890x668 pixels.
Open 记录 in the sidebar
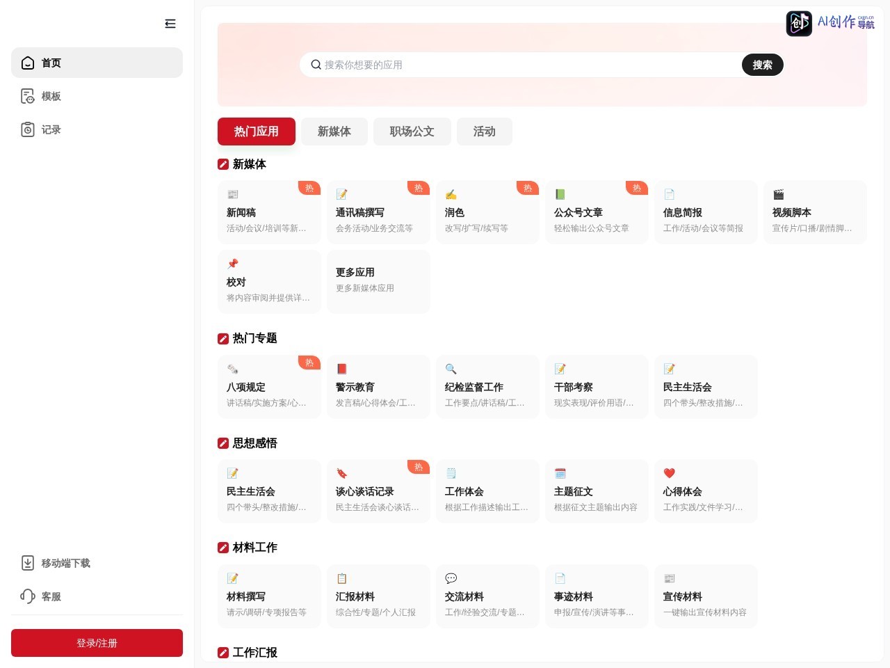(97, 129)
